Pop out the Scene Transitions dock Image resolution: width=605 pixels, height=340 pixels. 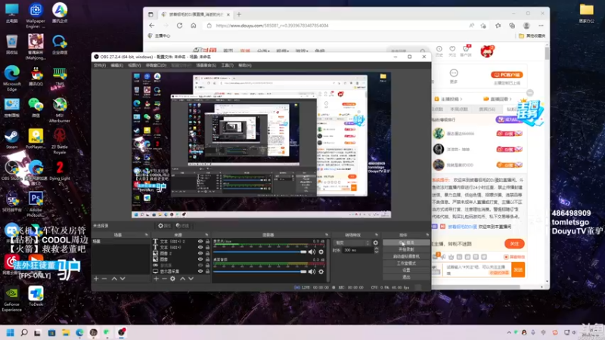click(376, 235)
